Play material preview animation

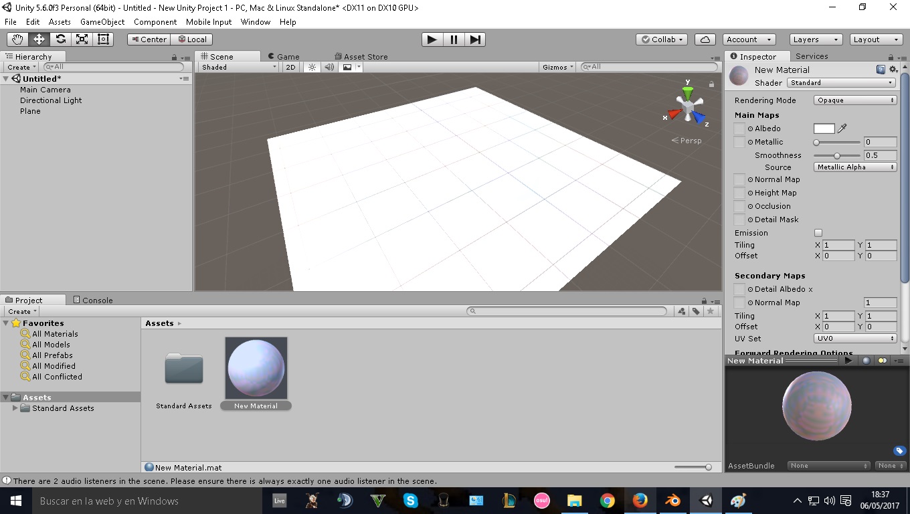(848, 361)
